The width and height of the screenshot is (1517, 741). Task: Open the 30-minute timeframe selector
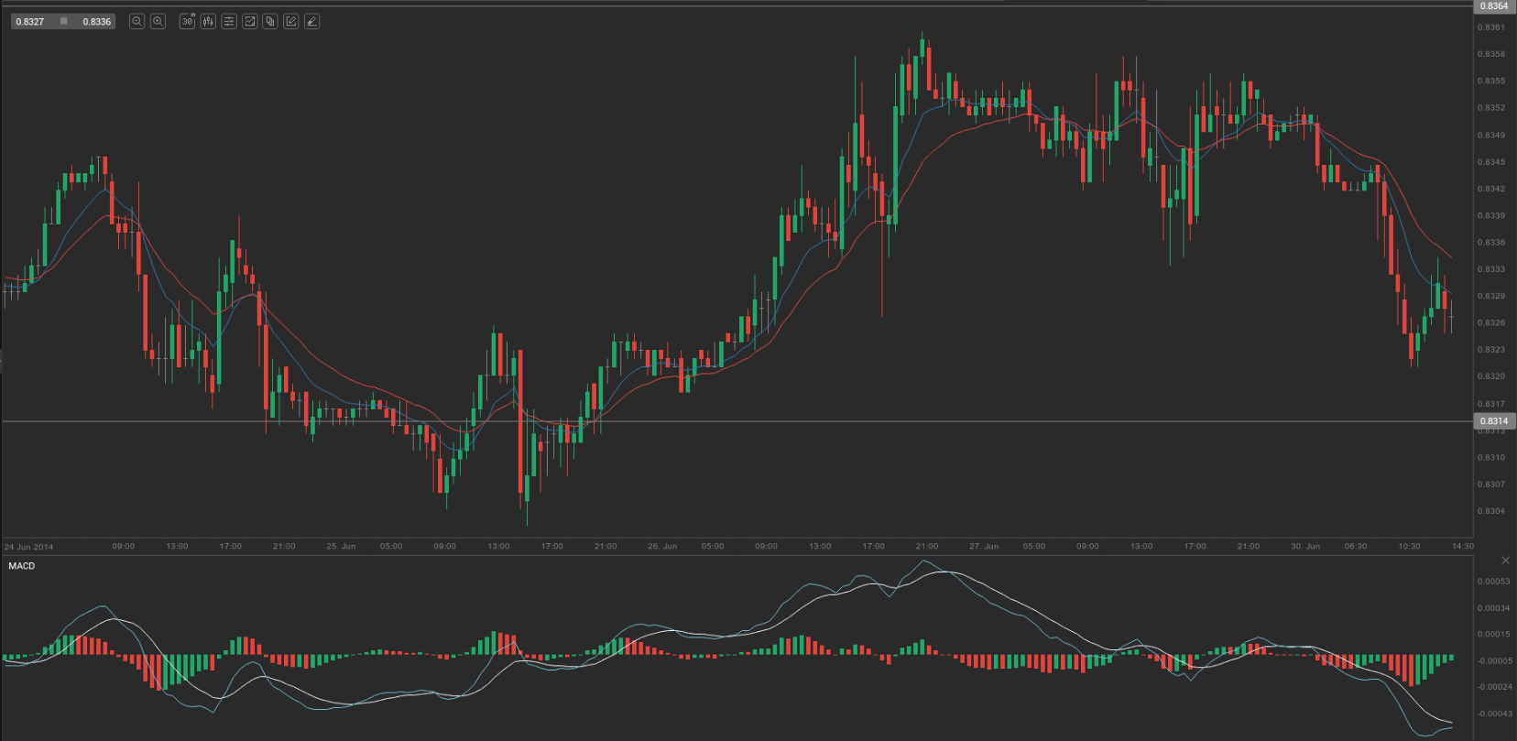tap(187, 21)
